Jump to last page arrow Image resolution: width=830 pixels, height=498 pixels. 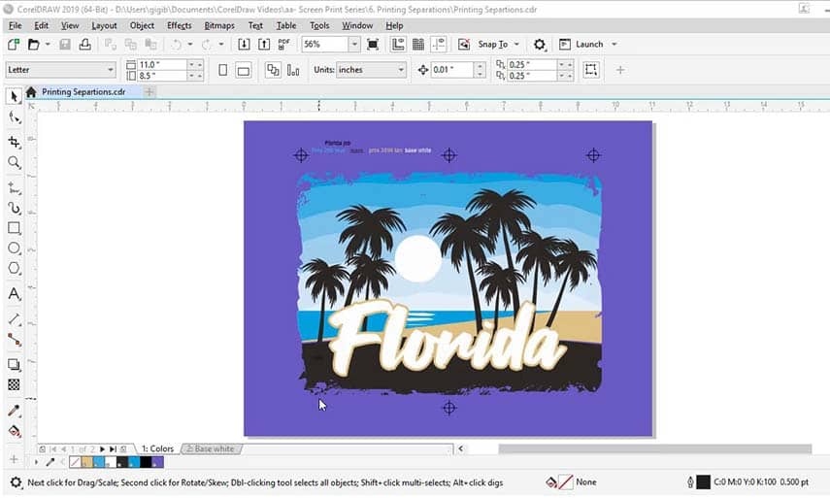click(x=113, y=448)
